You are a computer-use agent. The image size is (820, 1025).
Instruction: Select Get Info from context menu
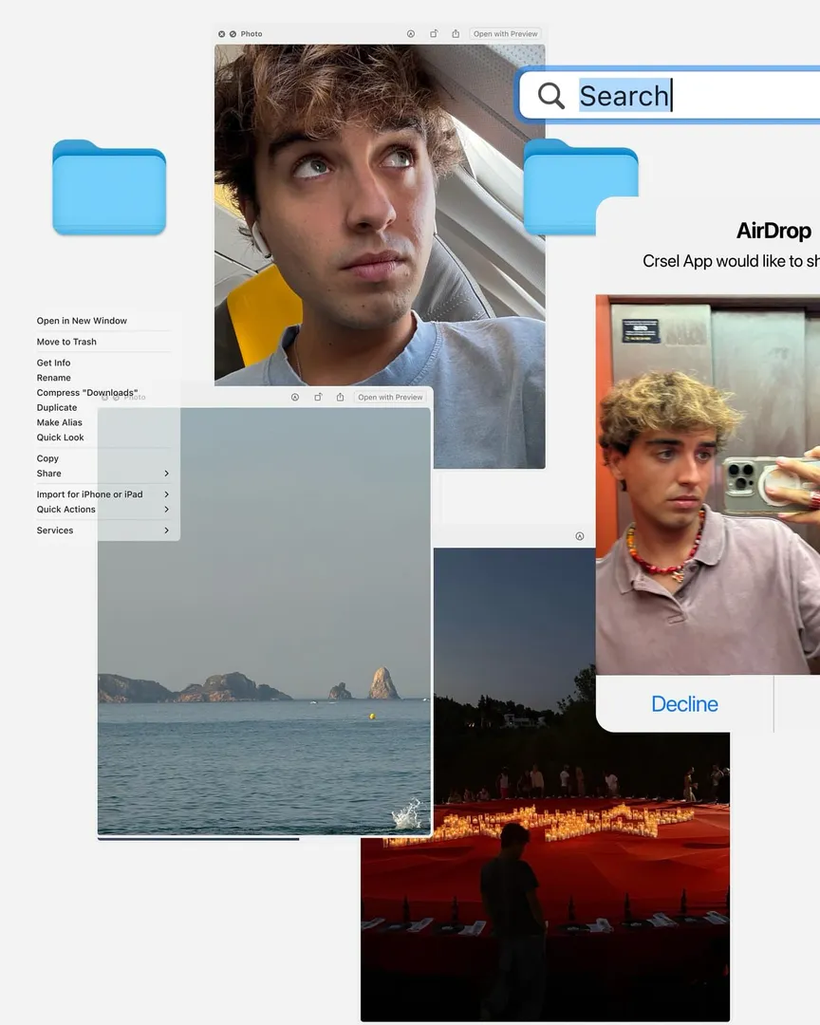tap(53, 363)
